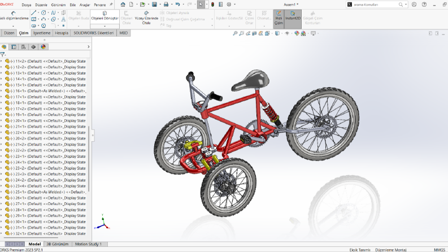448x252 pixels.
Task: Open the Motion Study 1 tab
Action: click(x=88, y=244)
